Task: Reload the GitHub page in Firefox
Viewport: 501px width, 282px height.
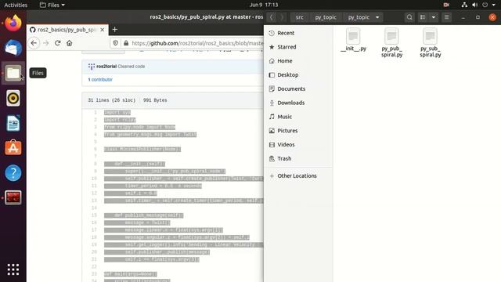Action: point(57,43)
